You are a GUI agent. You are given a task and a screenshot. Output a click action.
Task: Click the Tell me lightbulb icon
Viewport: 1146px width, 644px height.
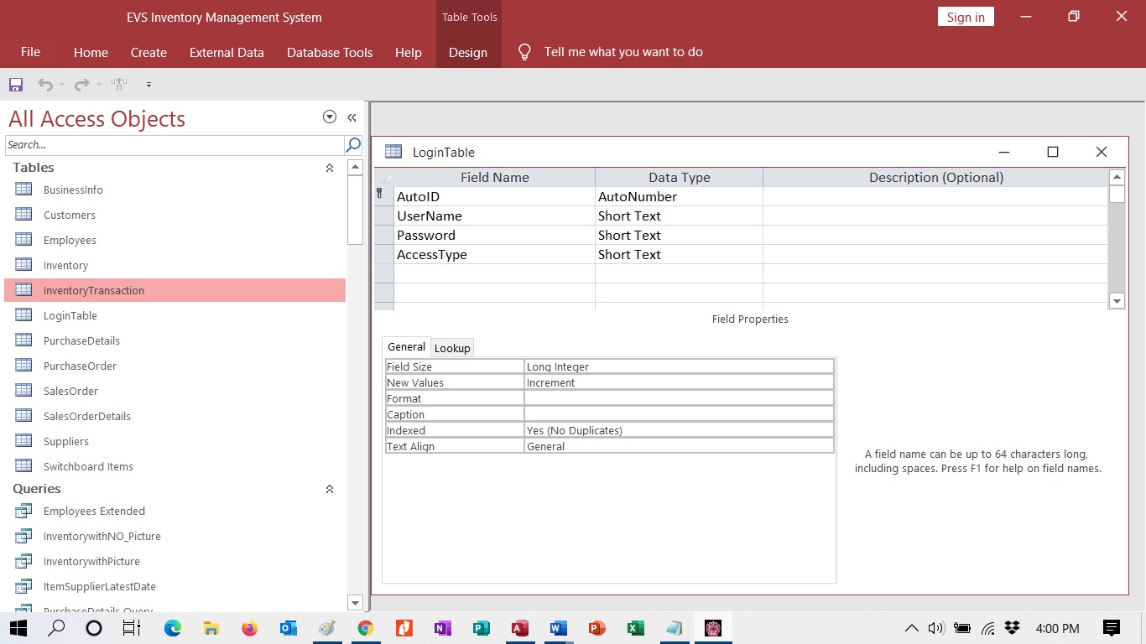[x=525, y=52]
